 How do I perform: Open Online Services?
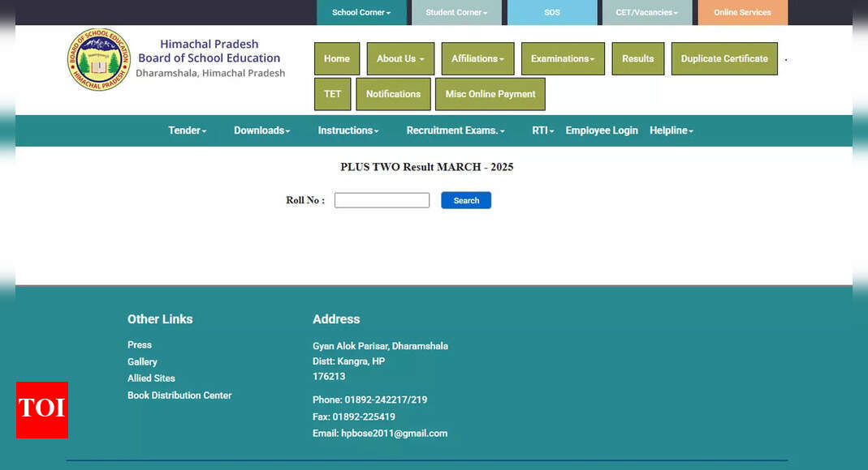pos(742,13)
